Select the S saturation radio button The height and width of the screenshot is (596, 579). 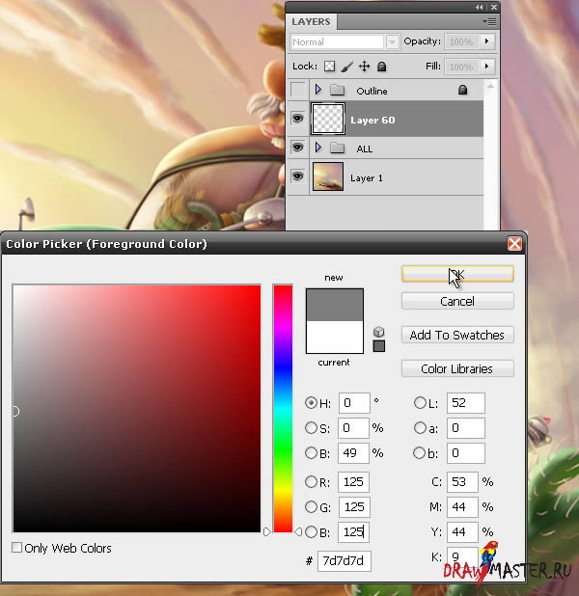click(311, 427)
